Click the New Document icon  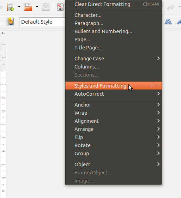coord(10,7)
